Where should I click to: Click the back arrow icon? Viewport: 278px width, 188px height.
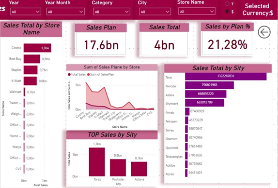[264, 32]
